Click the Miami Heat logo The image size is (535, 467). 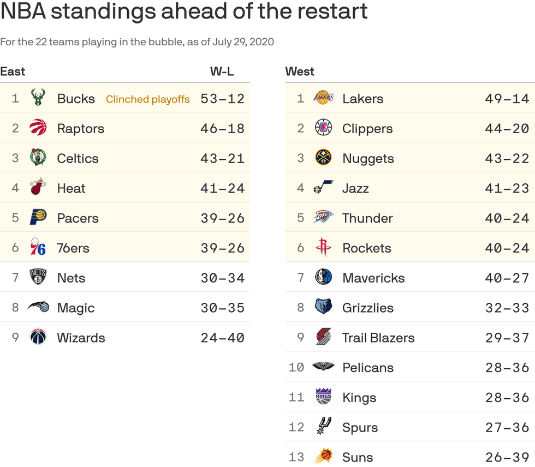coord(38,188)
